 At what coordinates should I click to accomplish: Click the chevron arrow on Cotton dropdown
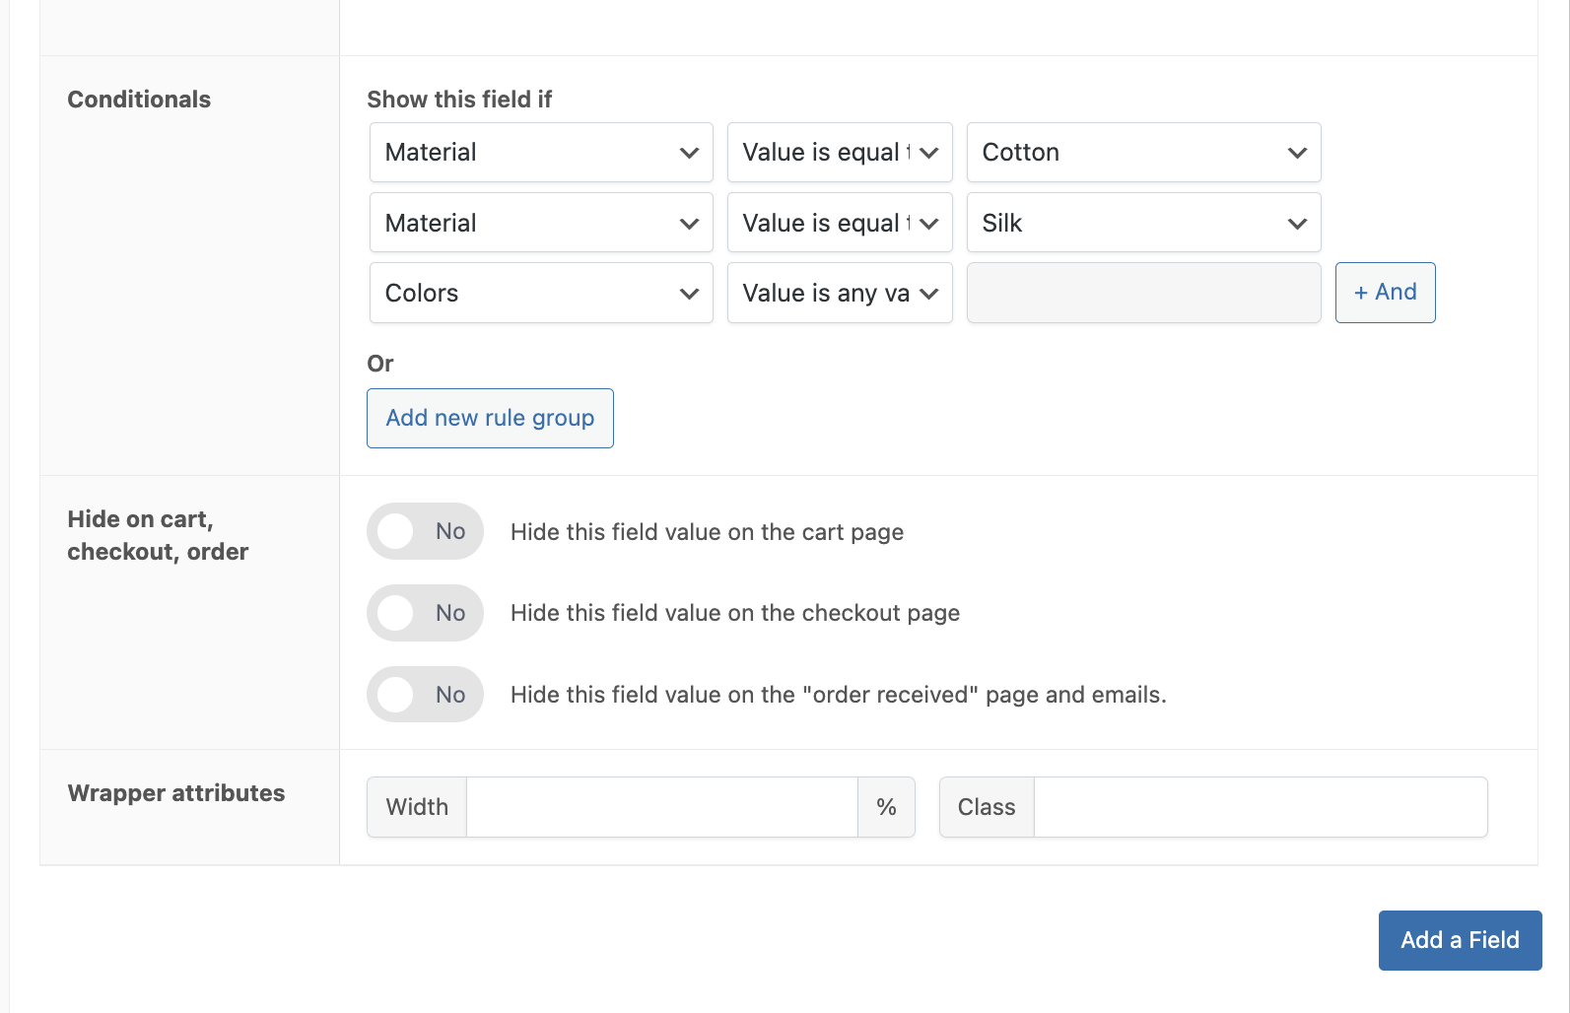[x=1297, y=153]
